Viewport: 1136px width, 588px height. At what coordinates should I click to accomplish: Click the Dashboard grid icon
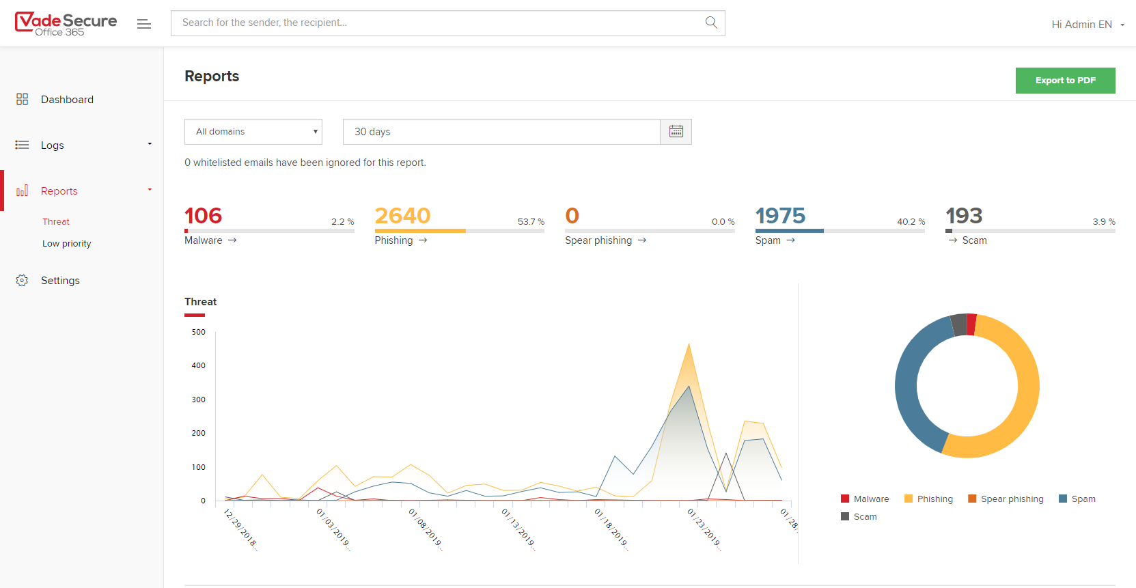coord(22,99)
